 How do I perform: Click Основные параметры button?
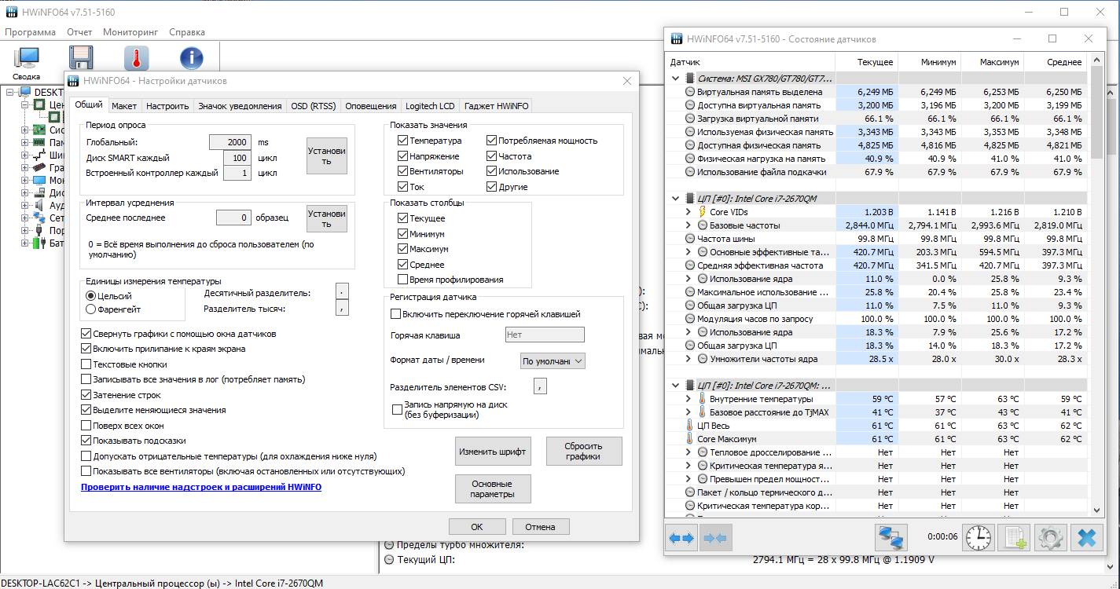coord(493,489)
